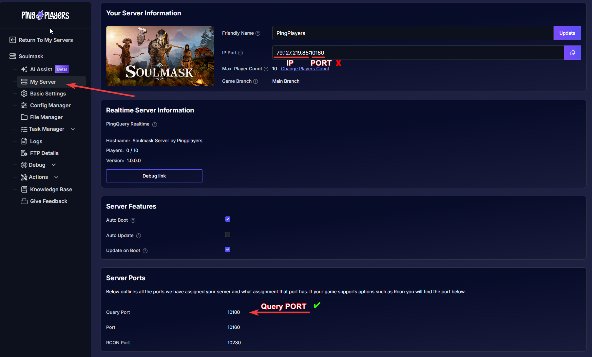Click the Soulmask server stack icon
This screenshot has width=592, height=357.
point(13,56)
